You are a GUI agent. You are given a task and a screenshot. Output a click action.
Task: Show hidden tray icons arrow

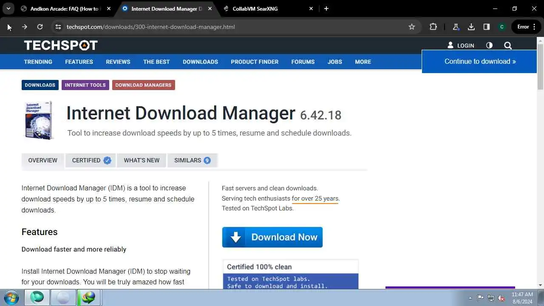pos(470,298)
